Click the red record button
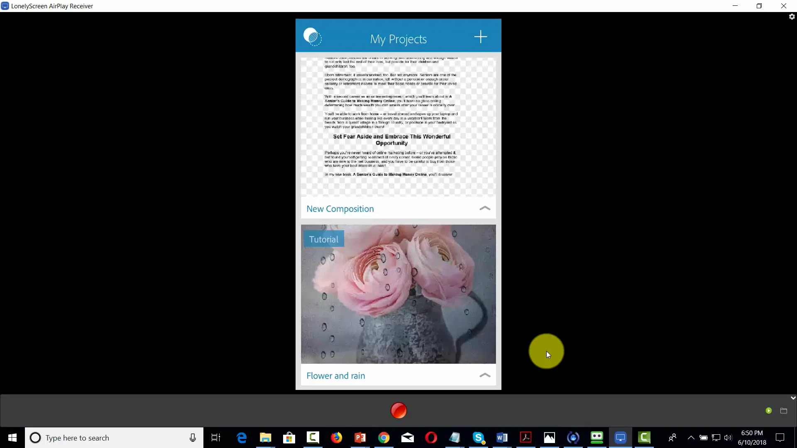The height and width of the screenshot is (448, 797). click(x=398, y=411)
